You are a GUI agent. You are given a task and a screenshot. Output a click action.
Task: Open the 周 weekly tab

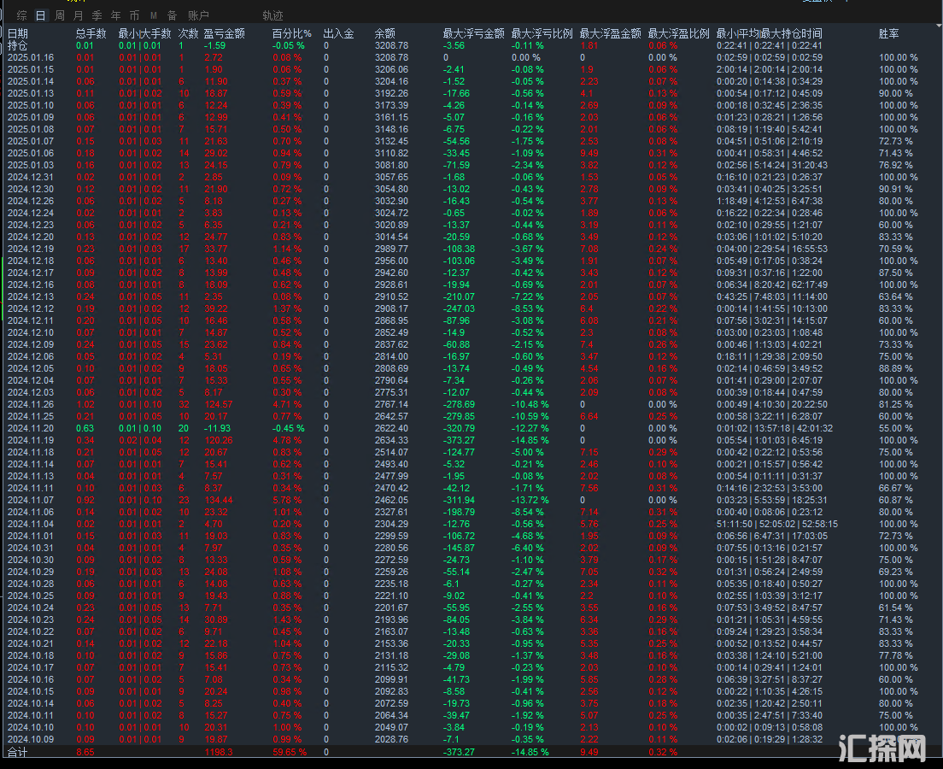coord(59,15)
